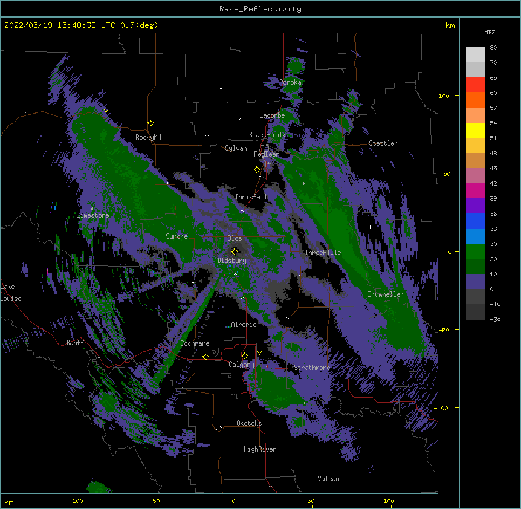Pick the mauve 42-45 dBZ legend swatch
Viewport: 521px width, 509px height.
pos(475,176)
